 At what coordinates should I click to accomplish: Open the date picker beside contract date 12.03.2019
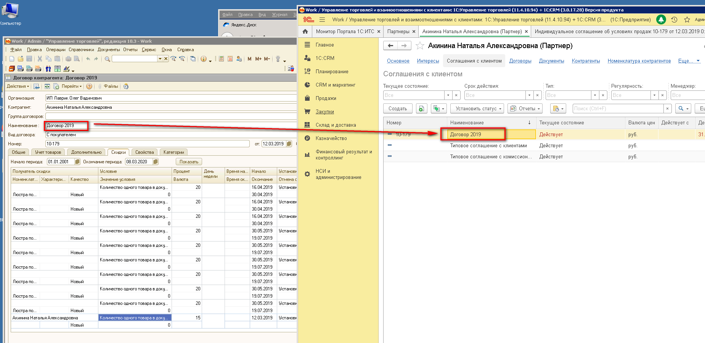[289, 144]
